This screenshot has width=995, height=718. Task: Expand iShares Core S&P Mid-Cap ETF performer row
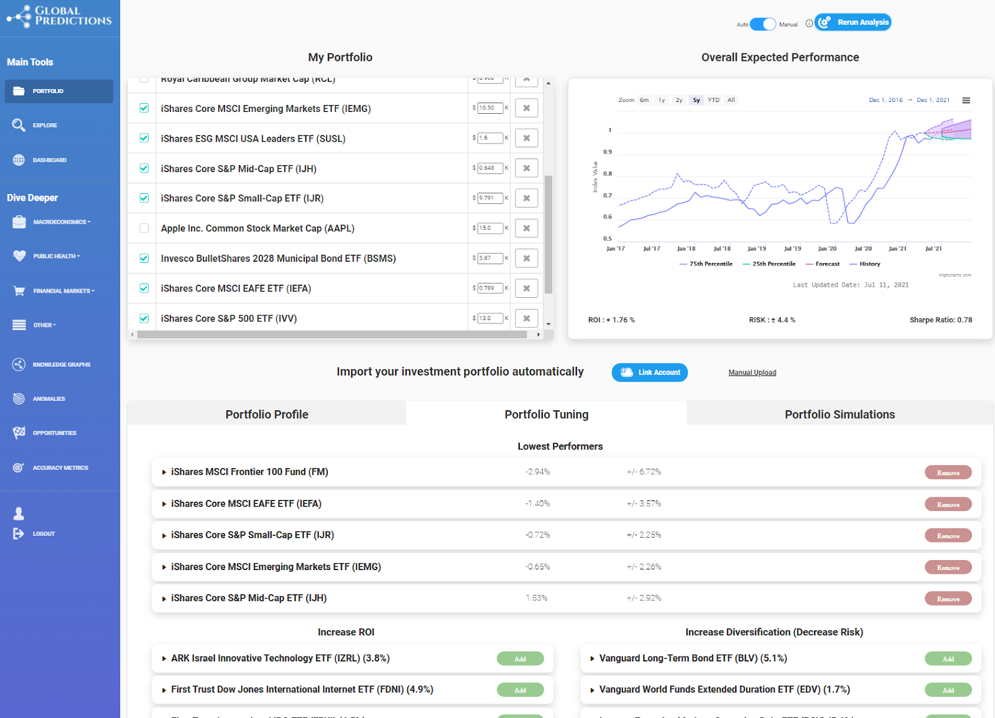pos(164,599)
